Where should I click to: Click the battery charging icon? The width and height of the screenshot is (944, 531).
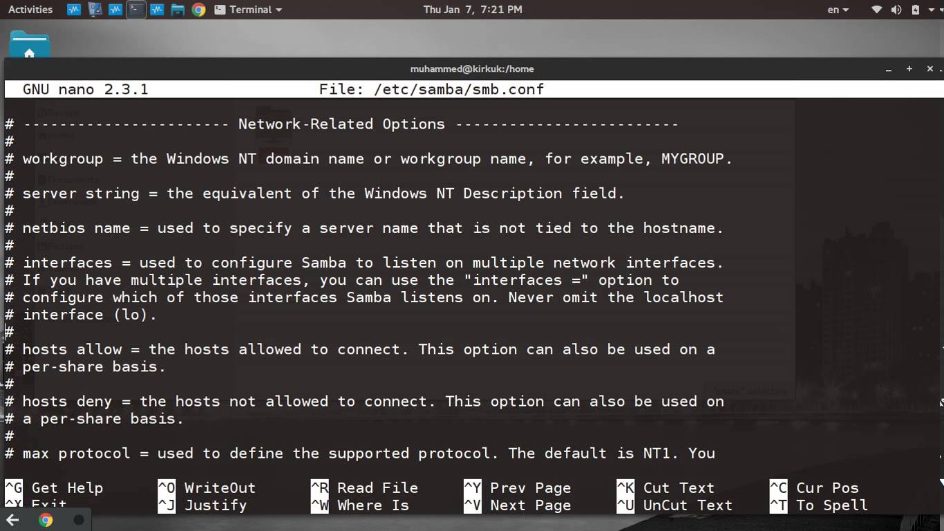click(x=916, y=10)
